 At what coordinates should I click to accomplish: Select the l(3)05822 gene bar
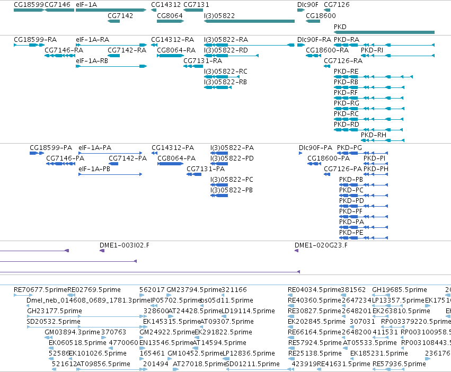[x=250, y=21]
